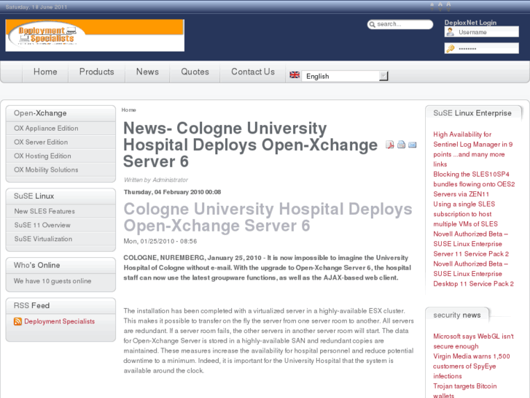Click the SuSE Linux sidebar module heading

tap(34, 196)
